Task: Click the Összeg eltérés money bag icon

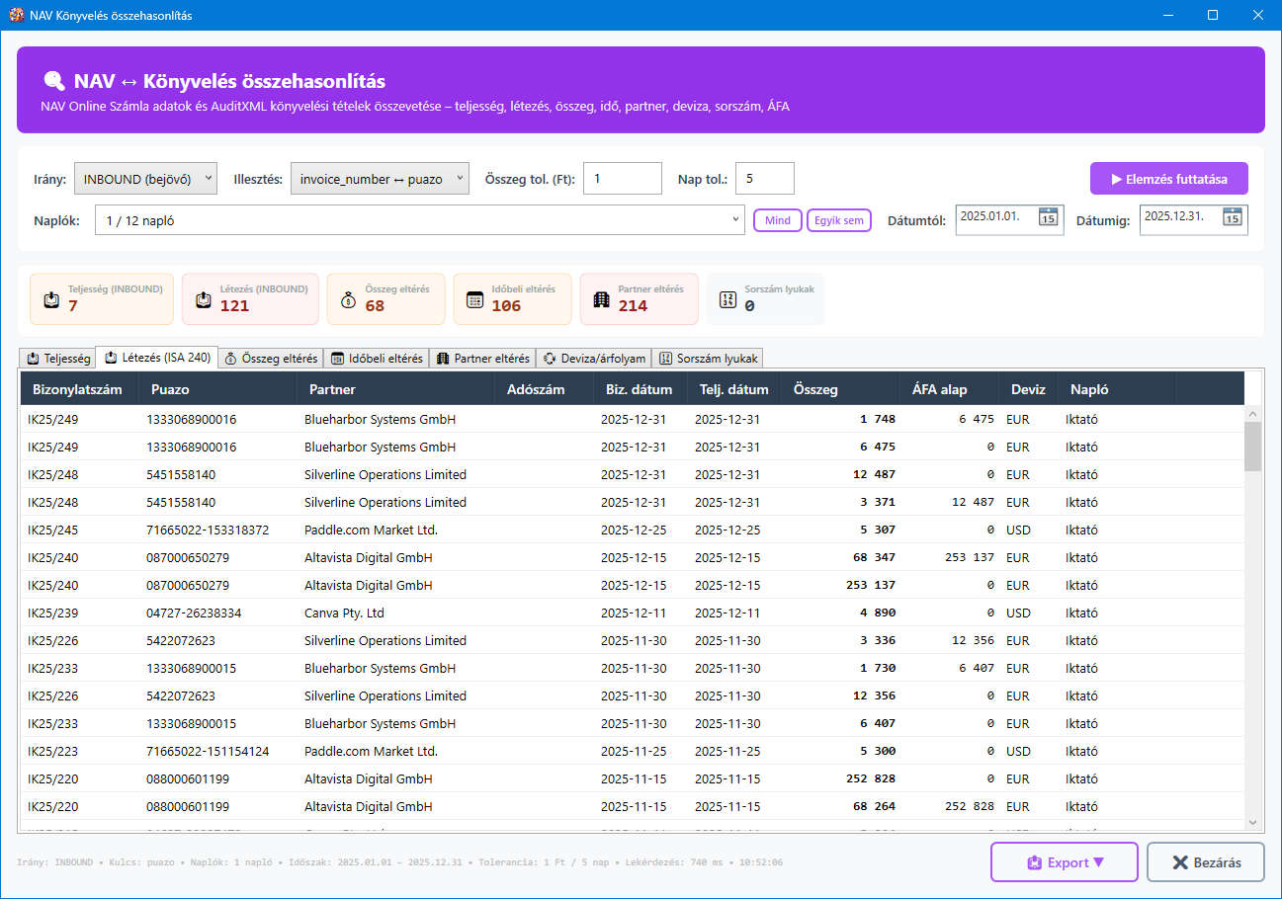Action: [348, 299]
